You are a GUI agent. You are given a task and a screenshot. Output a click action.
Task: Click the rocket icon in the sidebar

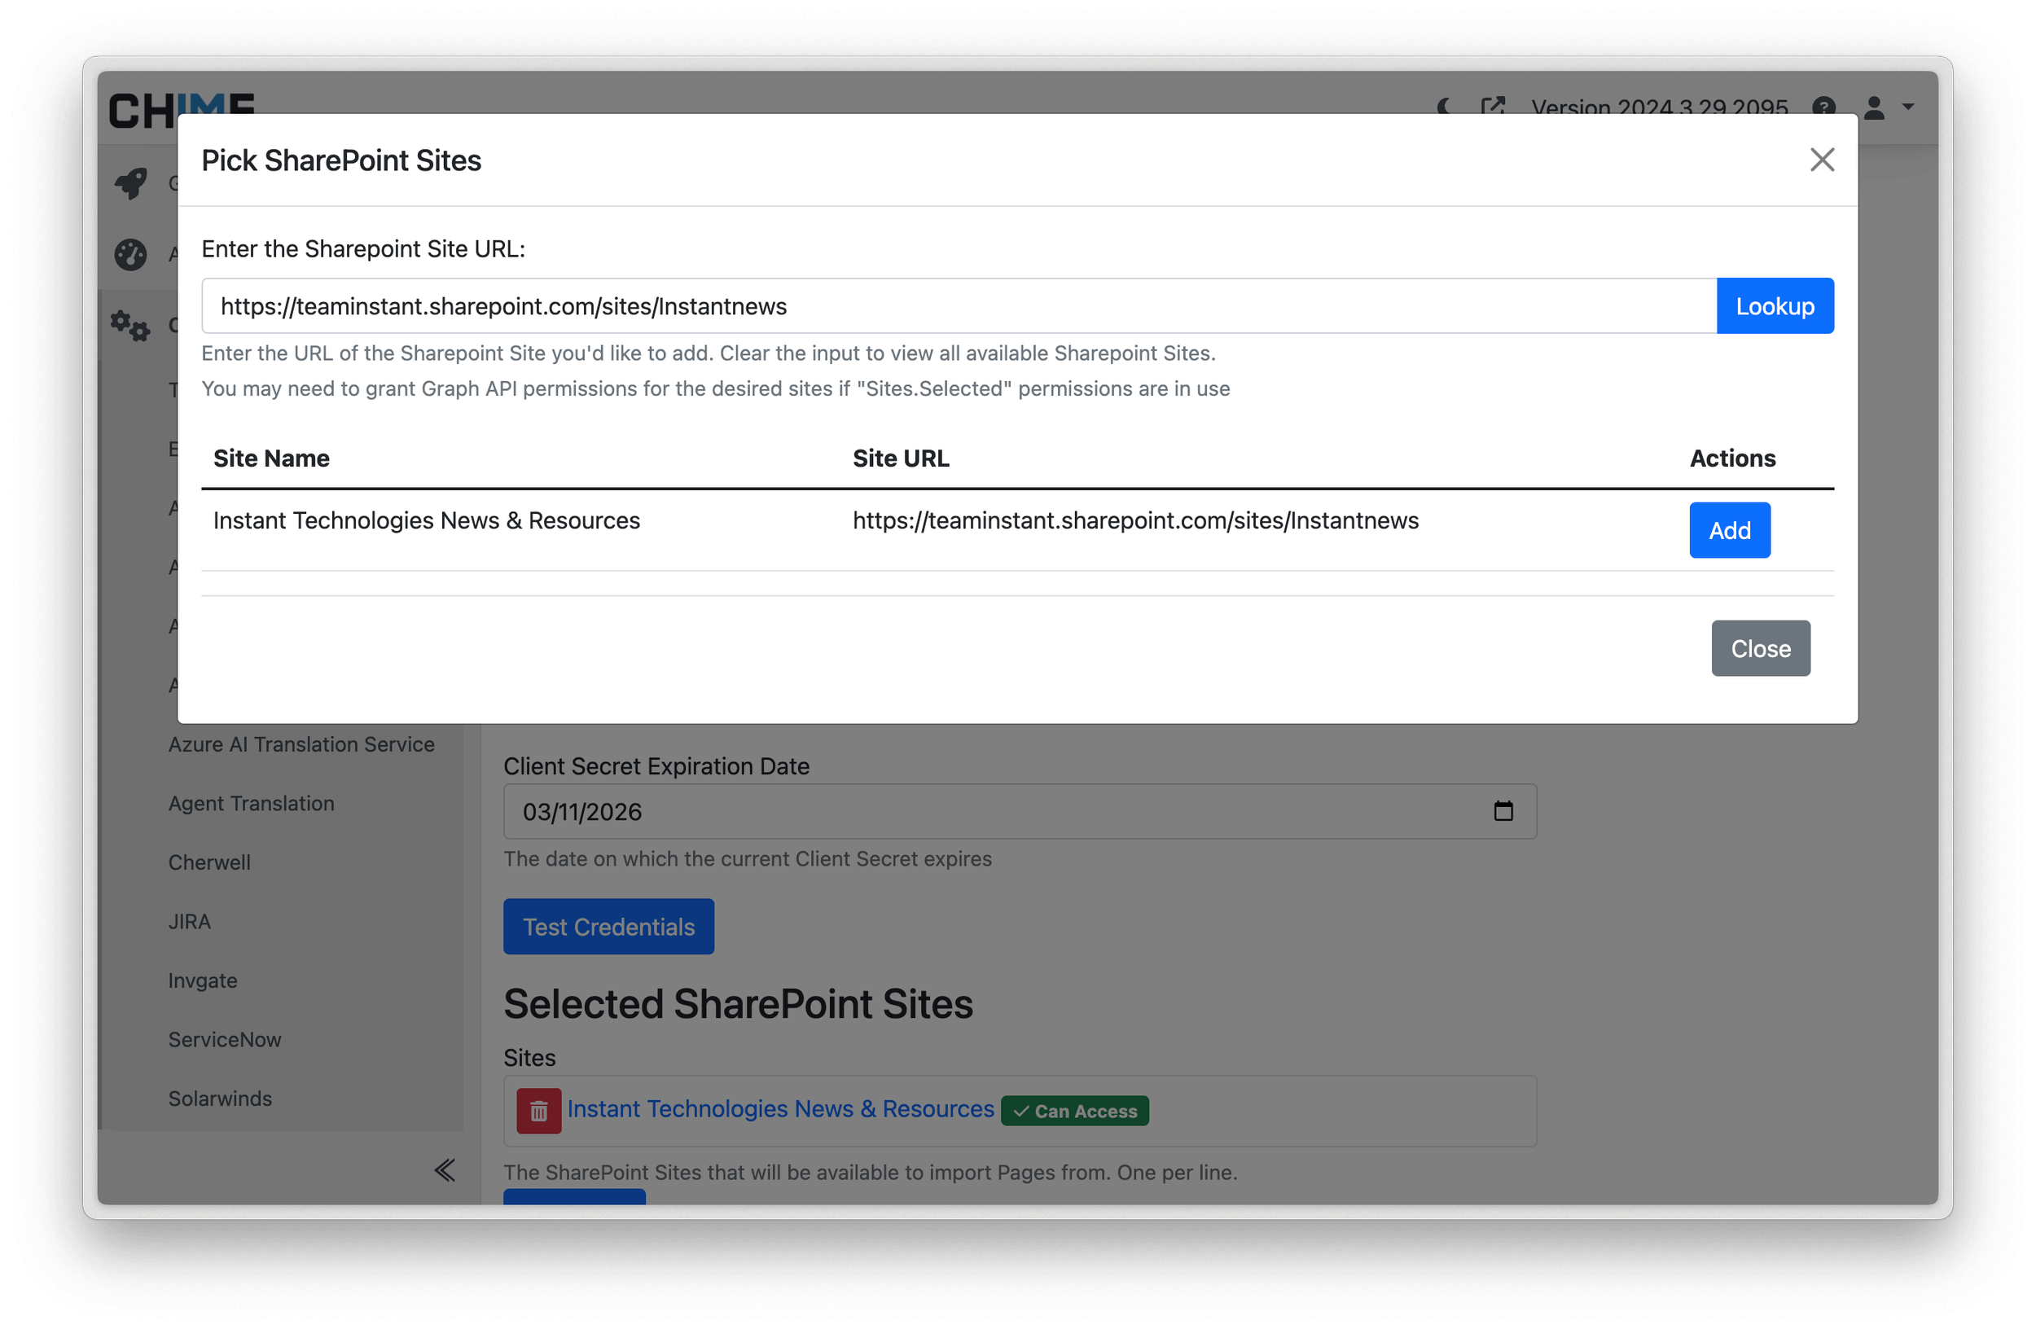131,183
